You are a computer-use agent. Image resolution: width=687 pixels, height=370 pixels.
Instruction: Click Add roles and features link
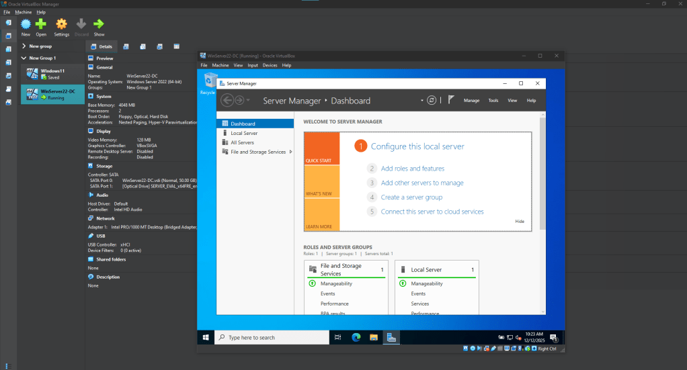pos(412,169)
